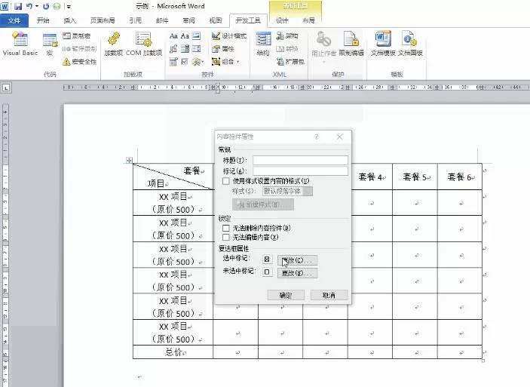Switch to 邮件 mailings tab
Screen dimensions: 530x387
162,20
